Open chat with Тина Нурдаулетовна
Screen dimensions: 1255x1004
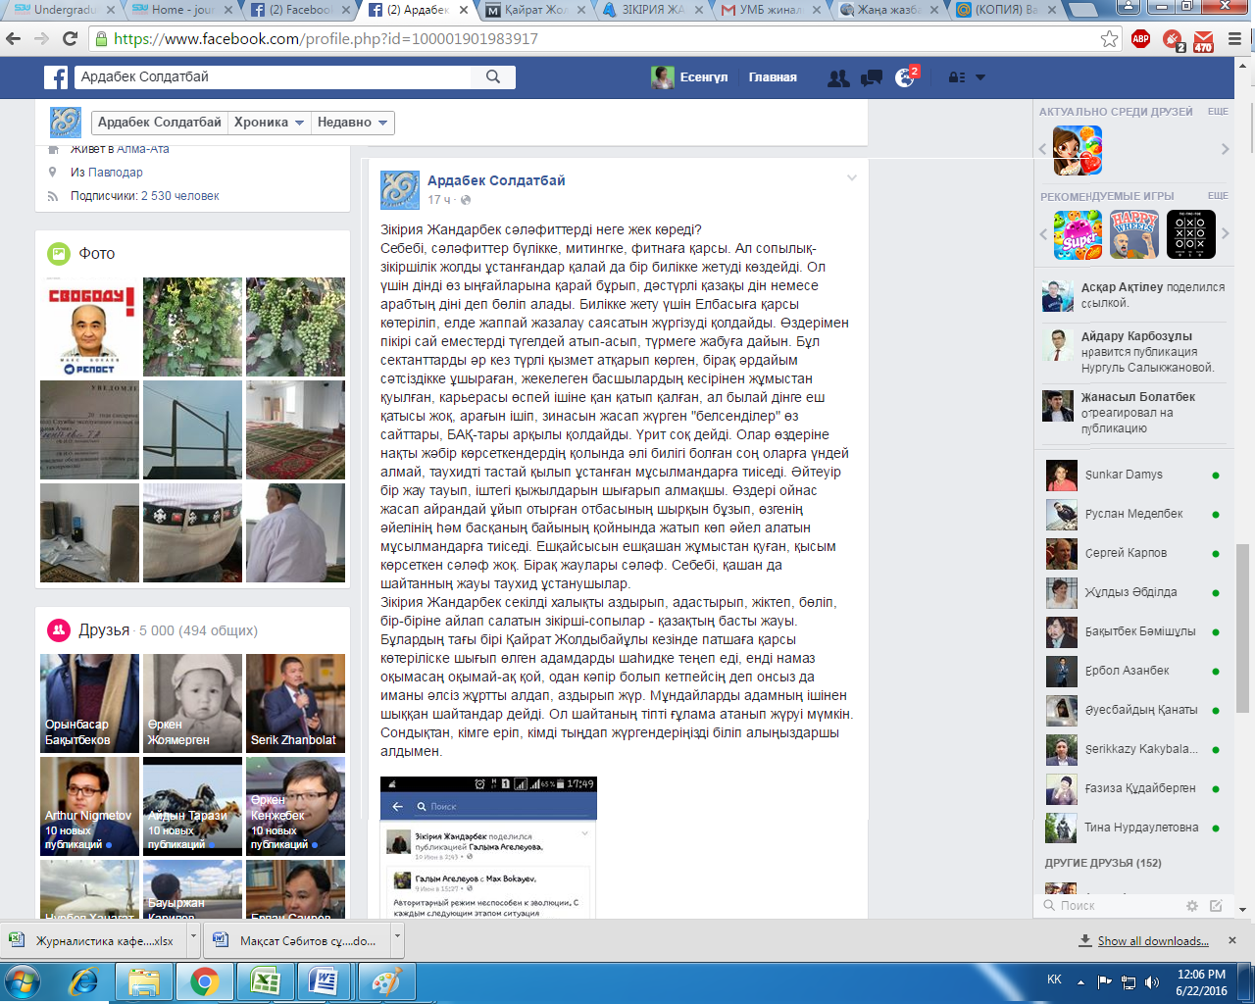[x=1132, y=828]
